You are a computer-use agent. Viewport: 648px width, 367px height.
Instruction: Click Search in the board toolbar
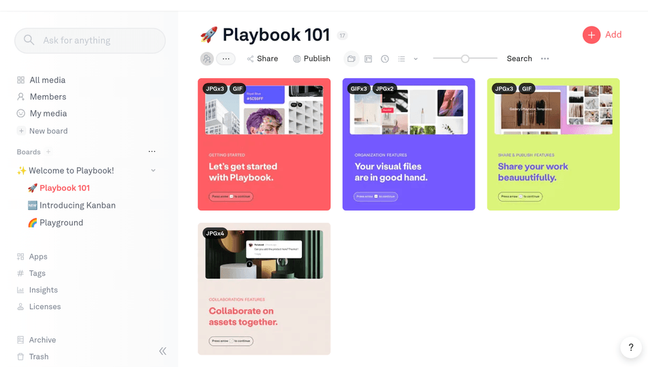pos(519,59)
